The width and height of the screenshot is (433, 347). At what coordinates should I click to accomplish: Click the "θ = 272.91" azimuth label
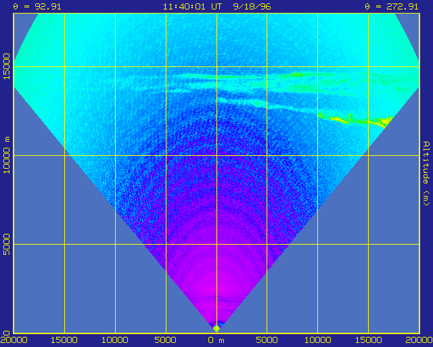click(392, 6)
